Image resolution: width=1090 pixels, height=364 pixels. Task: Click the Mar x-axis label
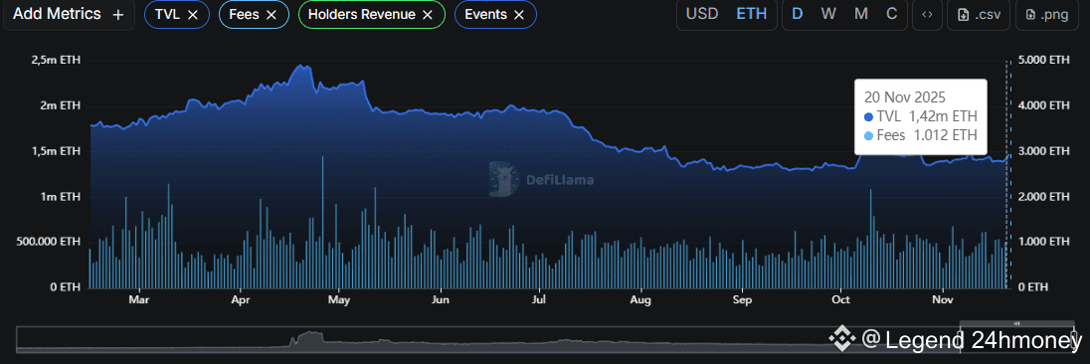point(139,300)
